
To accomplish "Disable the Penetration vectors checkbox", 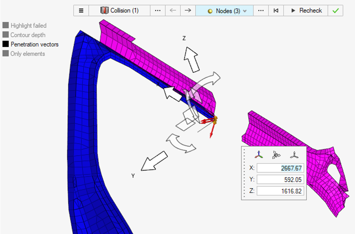I will tap(6, 44).
